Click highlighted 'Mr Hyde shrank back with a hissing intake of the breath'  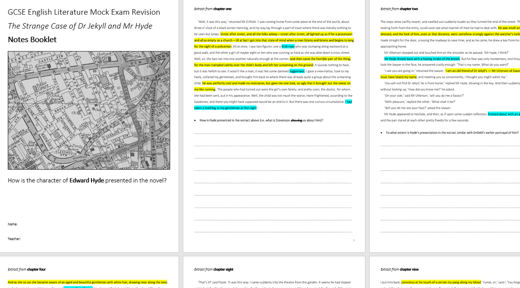[422, 58]
